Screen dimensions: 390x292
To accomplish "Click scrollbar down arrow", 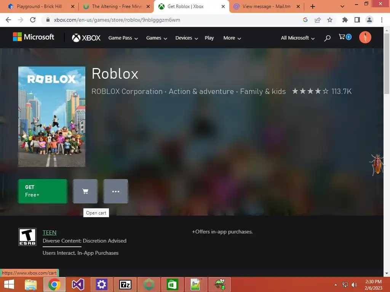I will pos(387,273).
